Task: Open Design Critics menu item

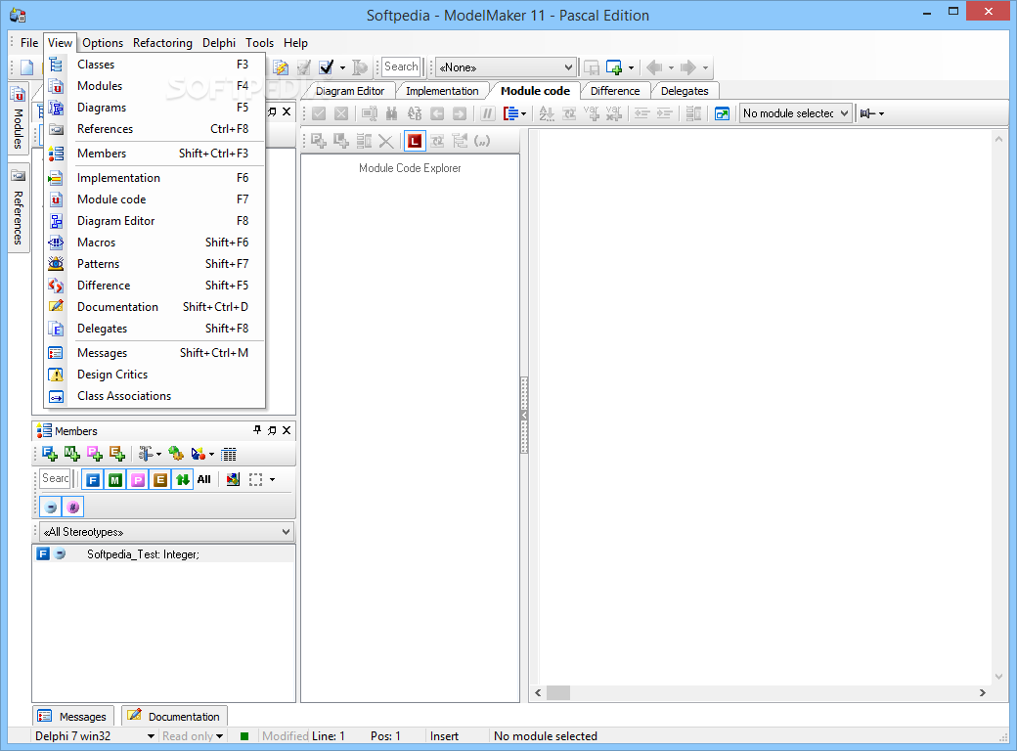Action: (x=155, y=375)
